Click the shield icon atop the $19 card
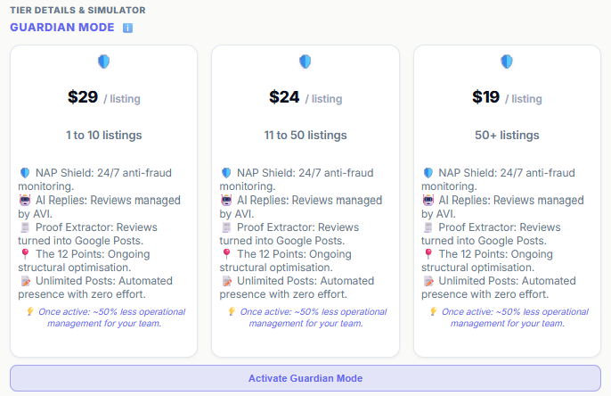This screenshot has width=611, height=396. pos(507,62)
